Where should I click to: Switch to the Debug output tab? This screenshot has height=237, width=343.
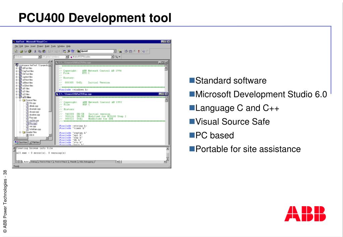pos(34,162)
